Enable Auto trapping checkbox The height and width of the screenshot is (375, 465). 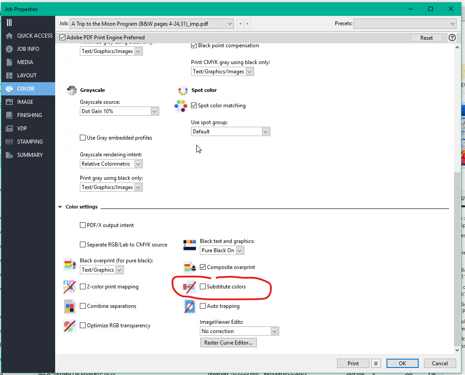pyautogui.click(x=203, y=306)
